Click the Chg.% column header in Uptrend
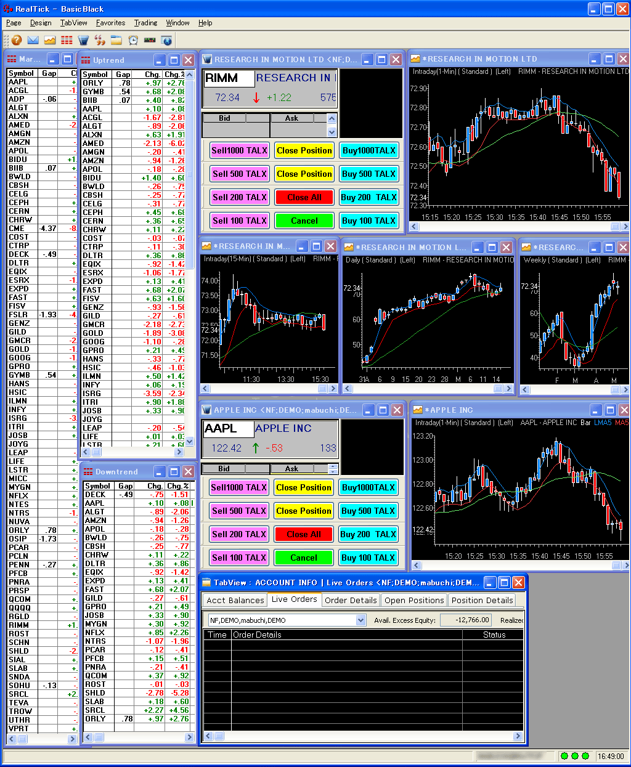631x767 pixels. click(175, 74)
